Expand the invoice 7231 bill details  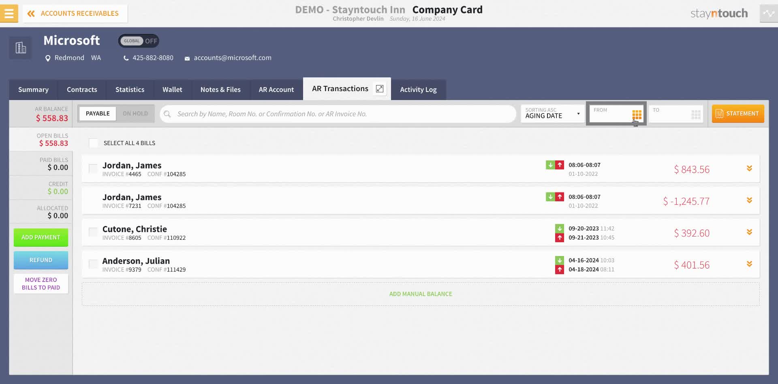click(x=749, y=201)
